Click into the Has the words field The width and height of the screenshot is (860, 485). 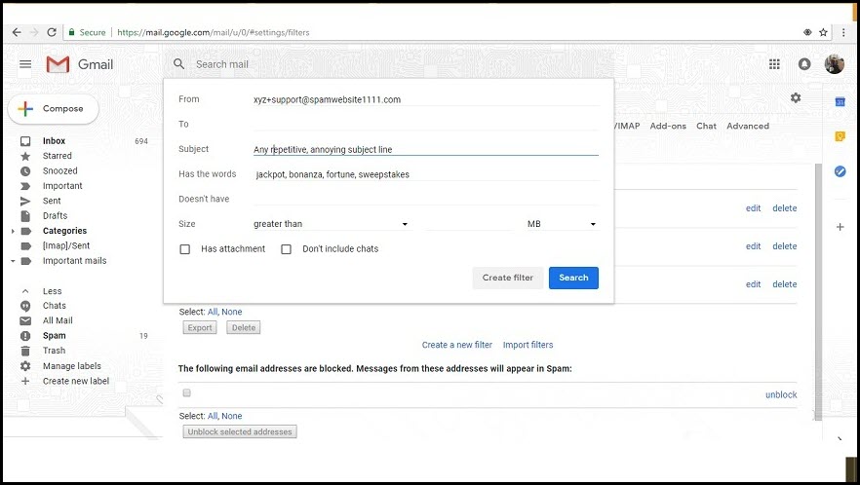pyautogui.click(x=425, y=174)
